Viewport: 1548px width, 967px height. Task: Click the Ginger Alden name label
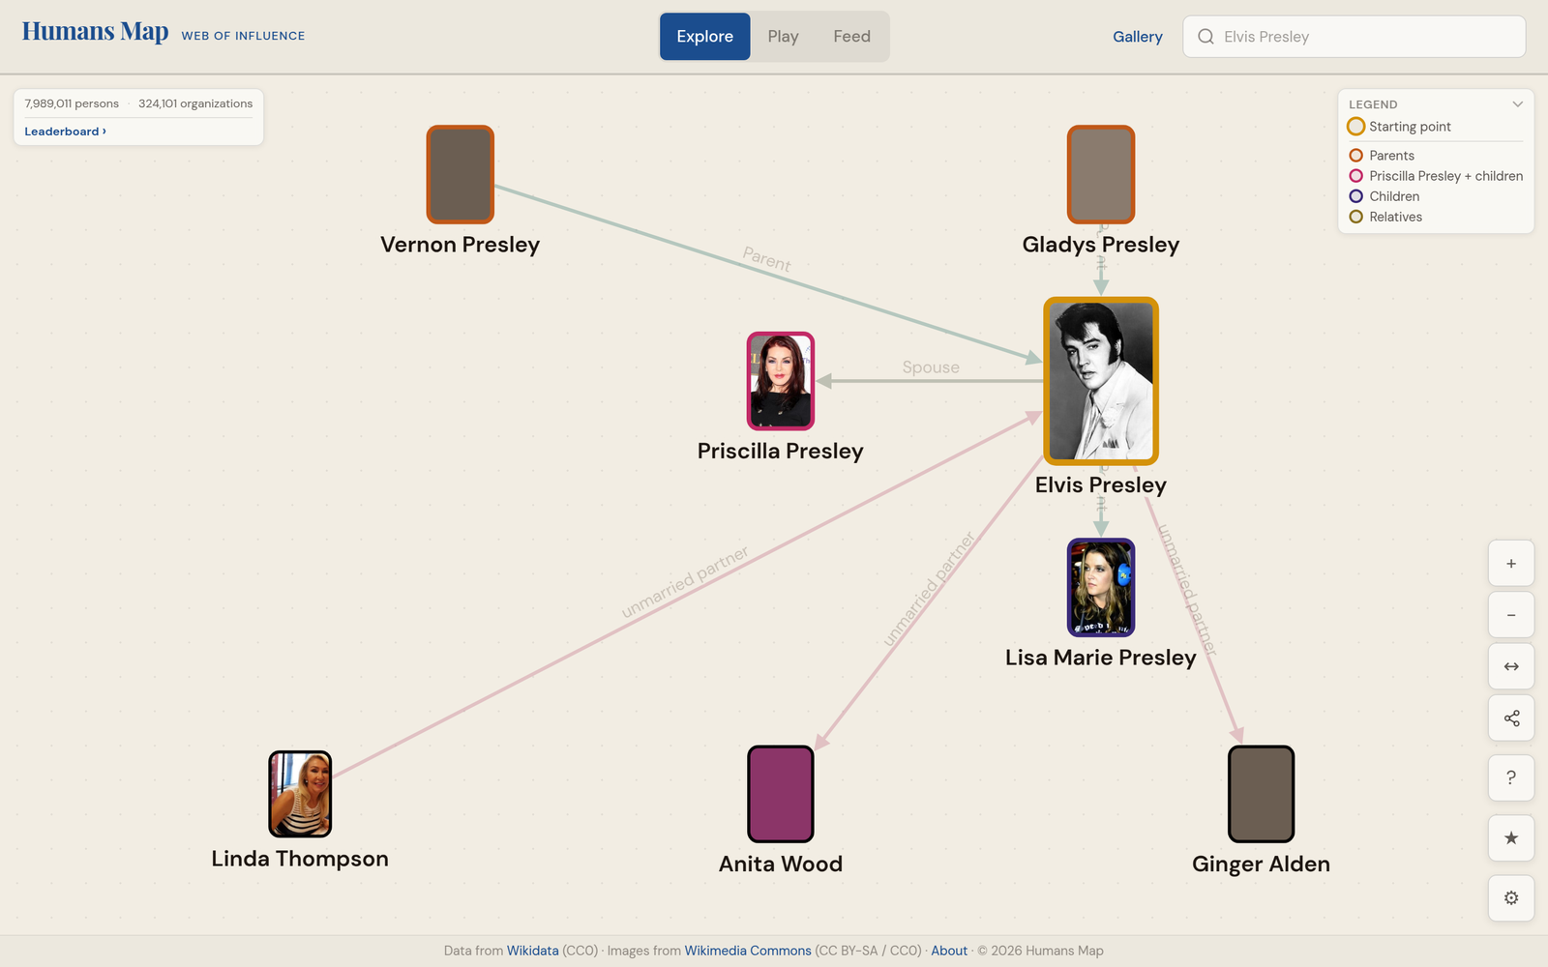1262,864
